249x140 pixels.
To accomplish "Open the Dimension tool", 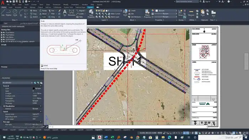I will point(71,13).
